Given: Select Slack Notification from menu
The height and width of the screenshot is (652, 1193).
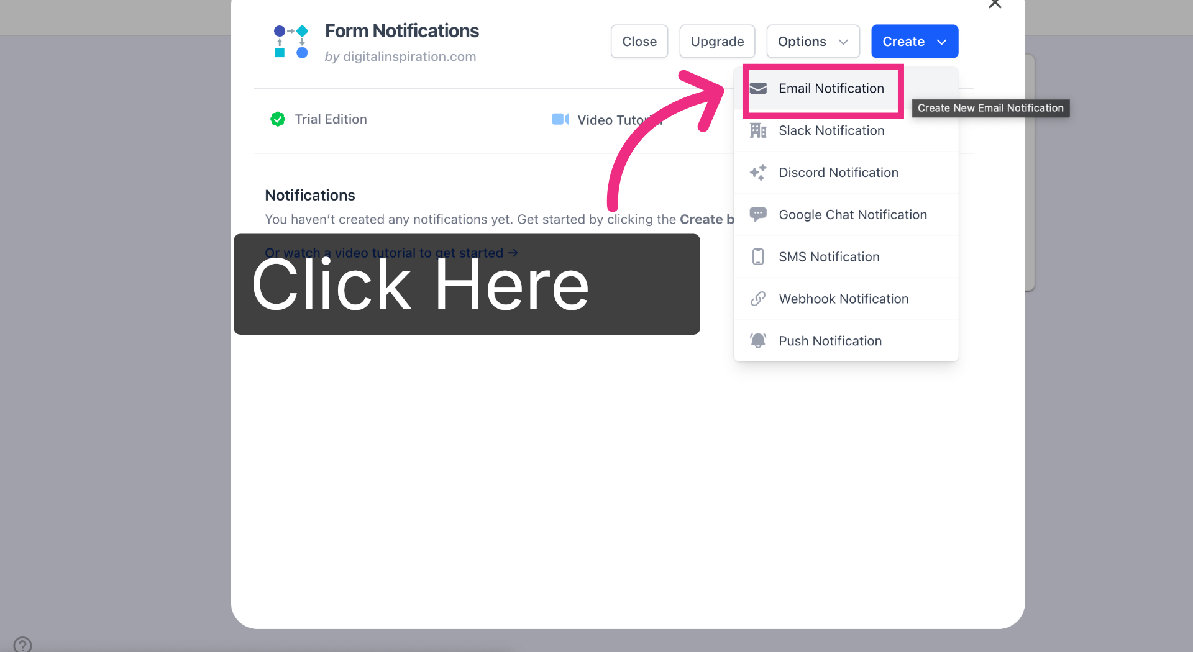Looking at the screenshot, I should point(846,130).
